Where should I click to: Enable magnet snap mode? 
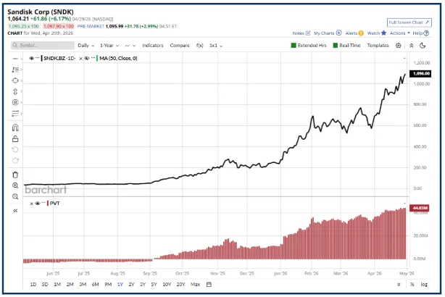point(15,127)
